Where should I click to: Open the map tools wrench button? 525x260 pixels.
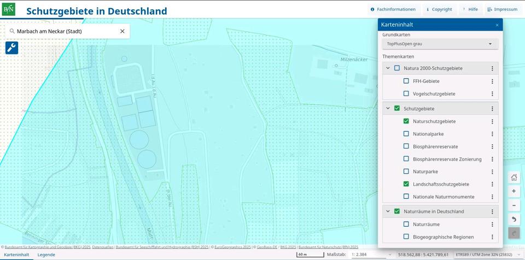(11, 48)
